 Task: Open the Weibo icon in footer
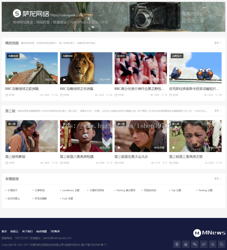coord(204,244)
